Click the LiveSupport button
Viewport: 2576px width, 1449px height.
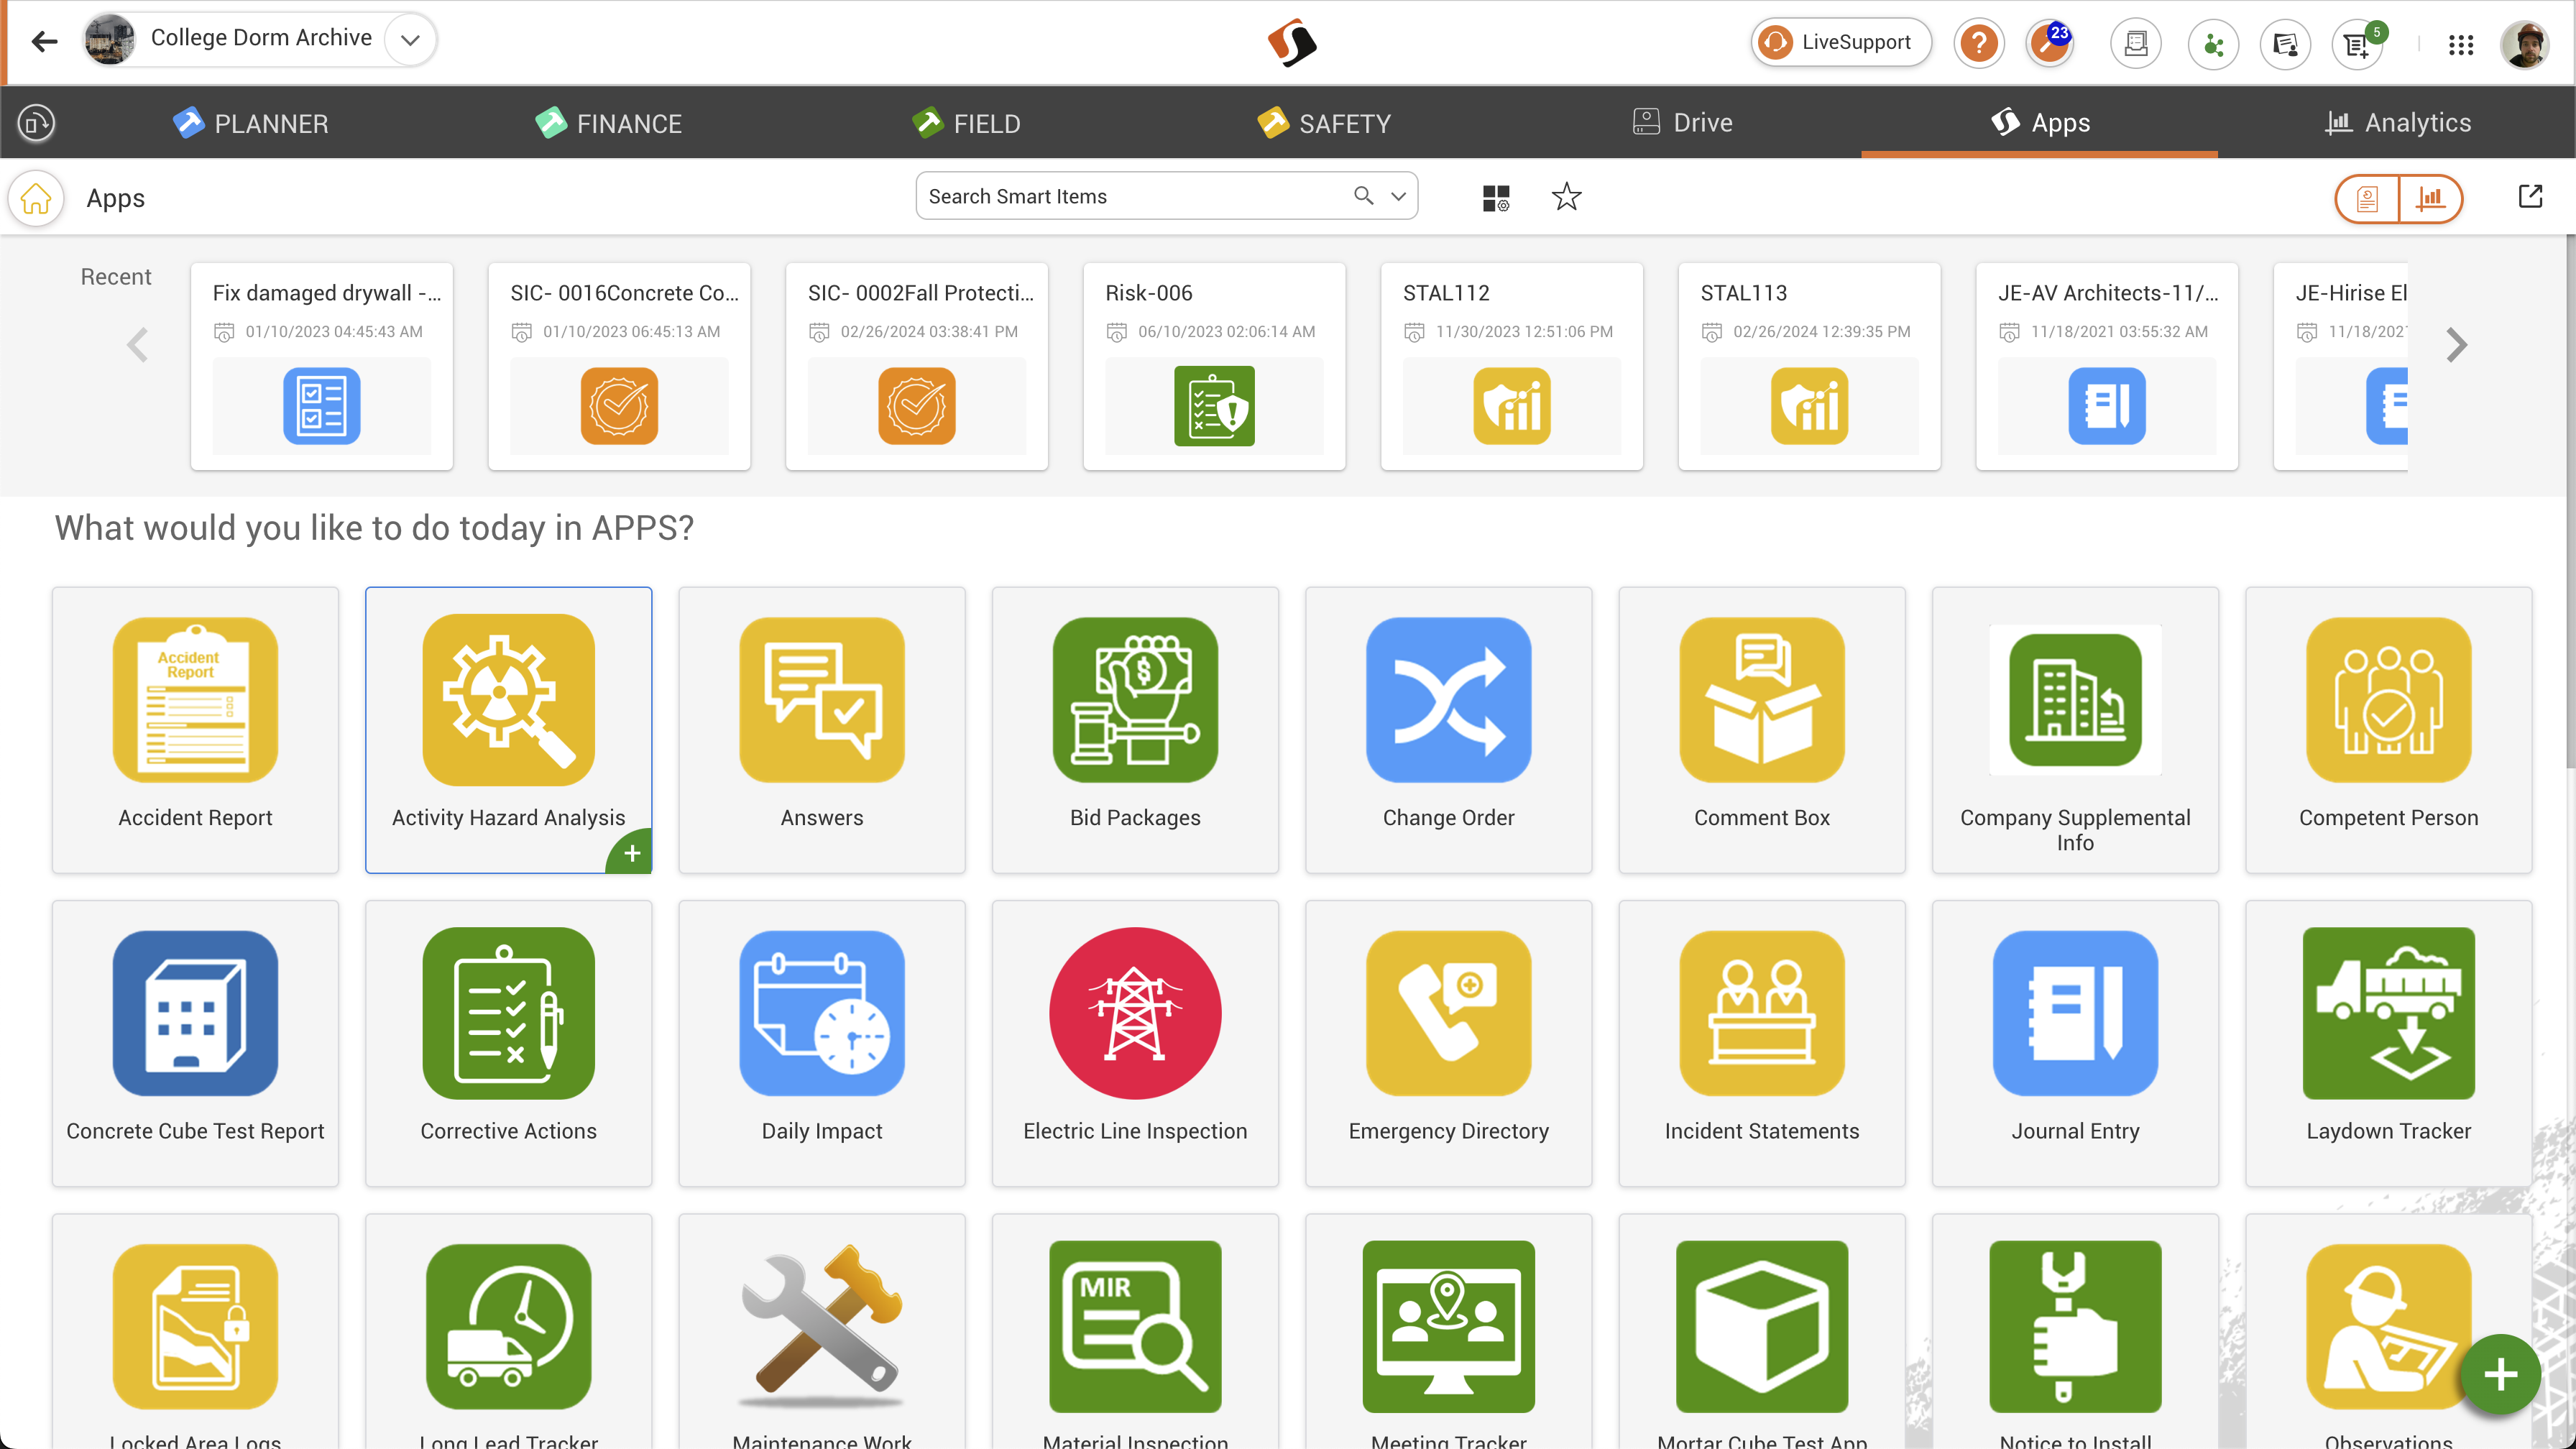1840,42
